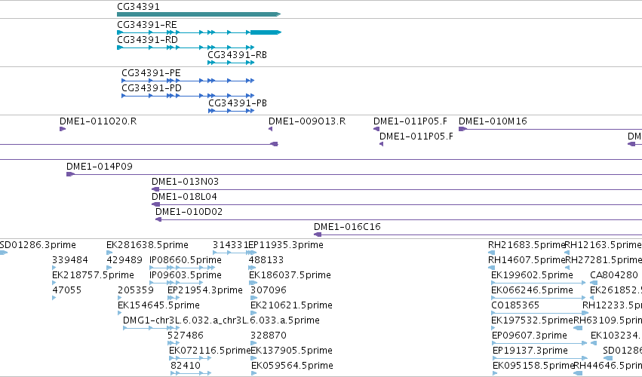Select the DME1-010M16 clone label
This screenshot has width=642, height=377.
(x=493, y=121)
